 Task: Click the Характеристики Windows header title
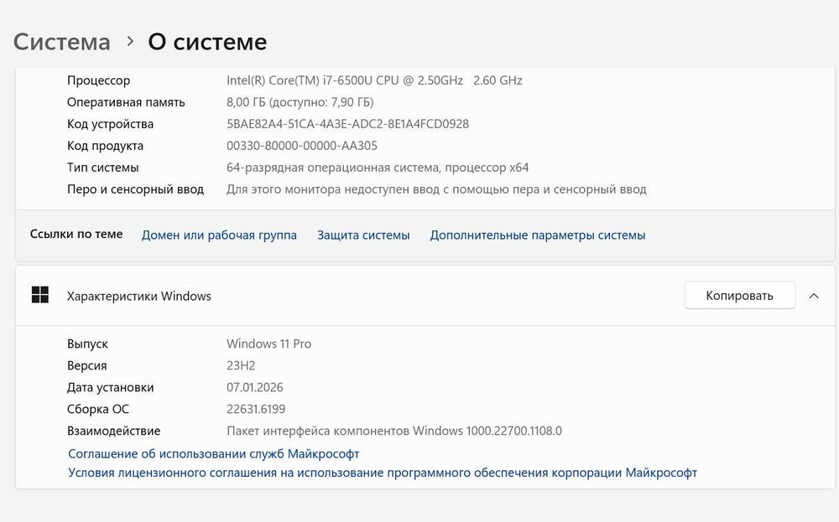[x=139, y=296]
